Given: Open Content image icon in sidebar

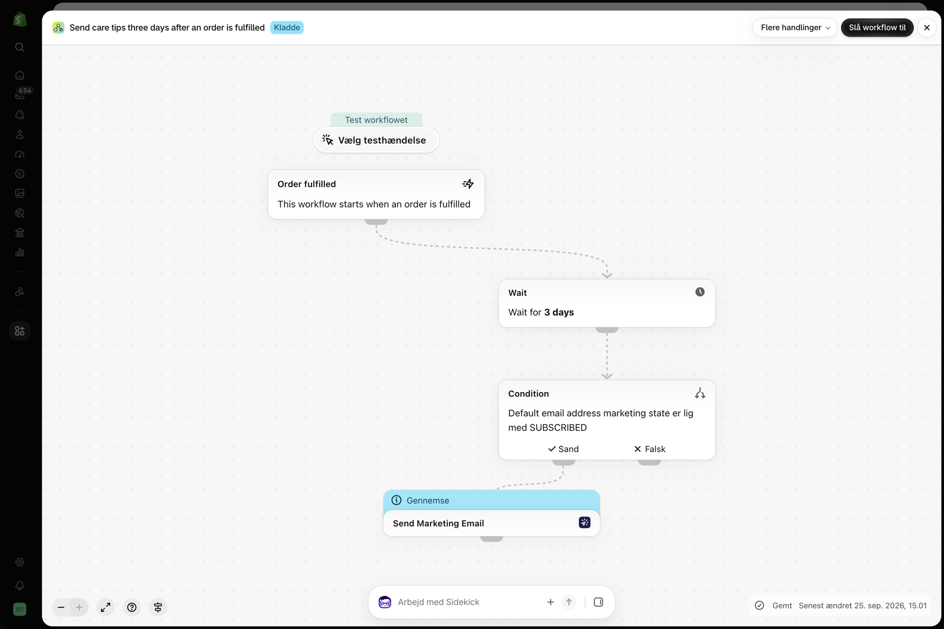Looking at the screenshot, I should click(x=20, y=193).
